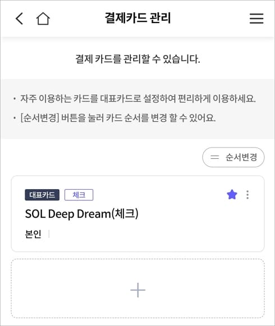The height and width of the screenshot is (326, 275).
Task: Click the reorder lines icon in 순서변경
Action: pos(215,157)
